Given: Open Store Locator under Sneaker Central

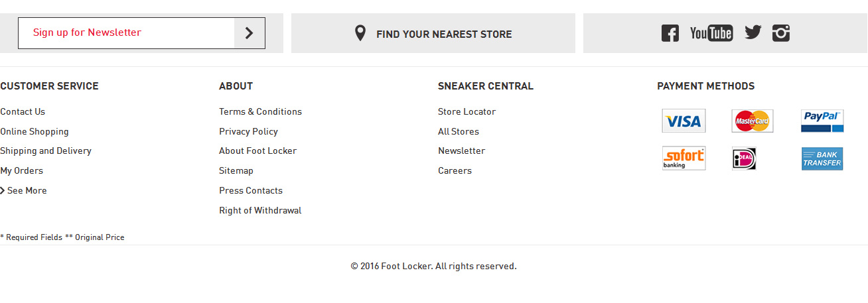Looking at the screenshot, I should pos(467,112).
